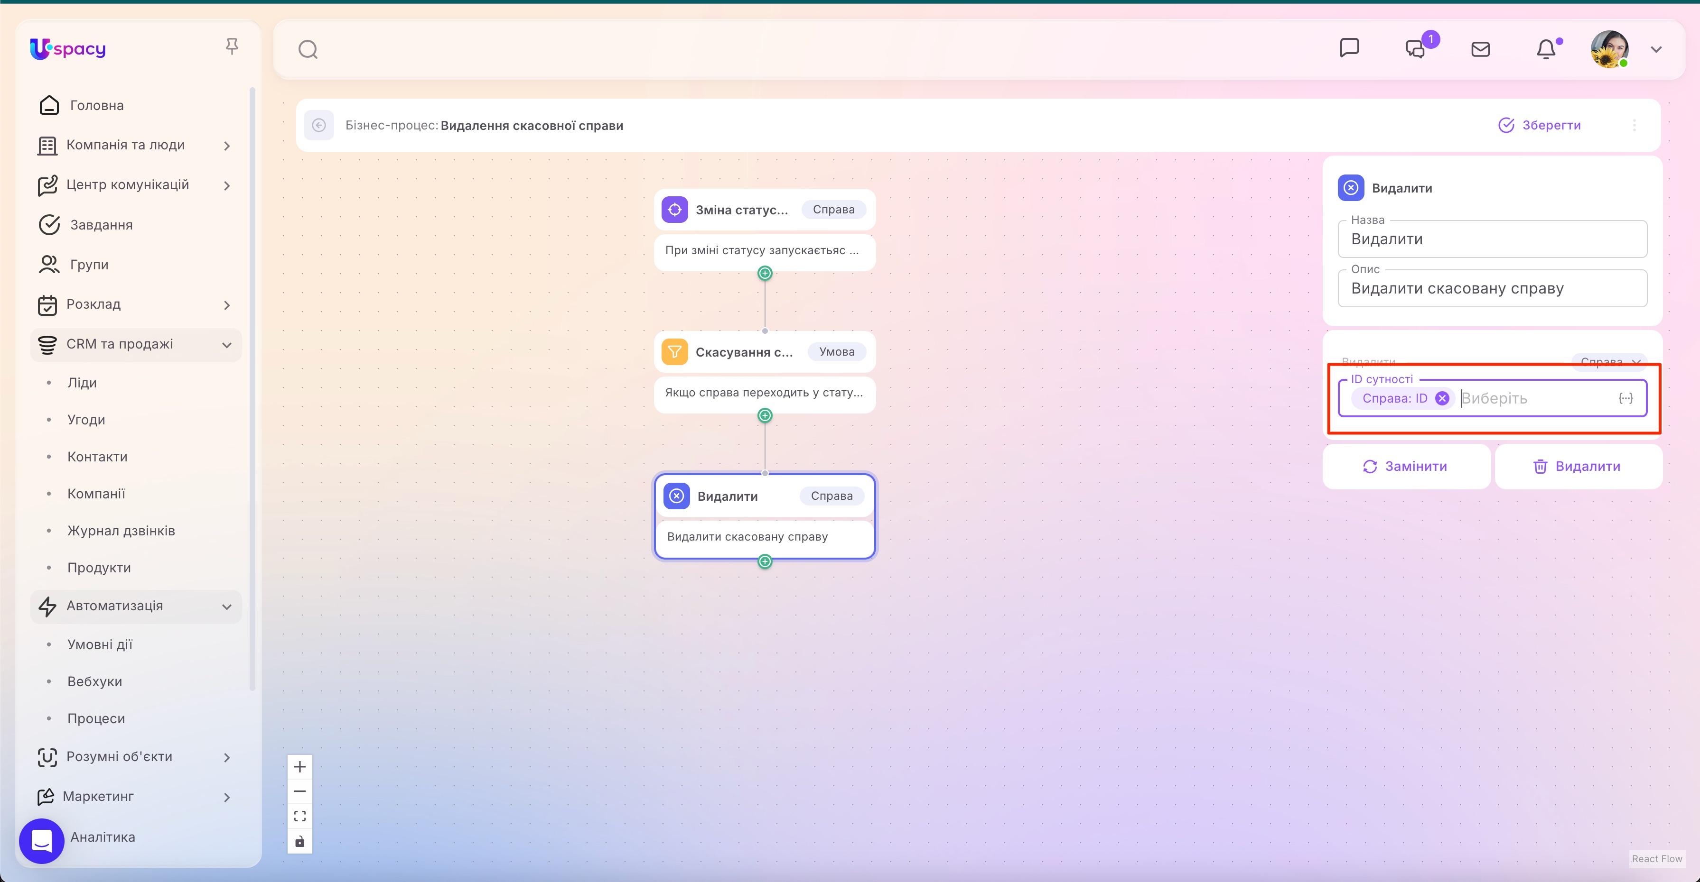Viewport: 1700px width, 882px height.
Task: Open the chat icon in the top bar
Action: [x=1350, y=48]
